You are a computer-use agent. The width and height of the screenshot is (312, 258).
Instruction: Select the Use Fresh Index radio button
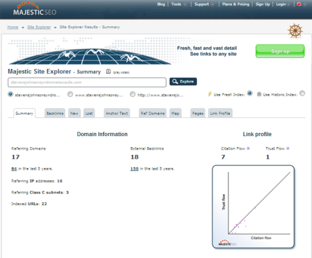point(250,94)
